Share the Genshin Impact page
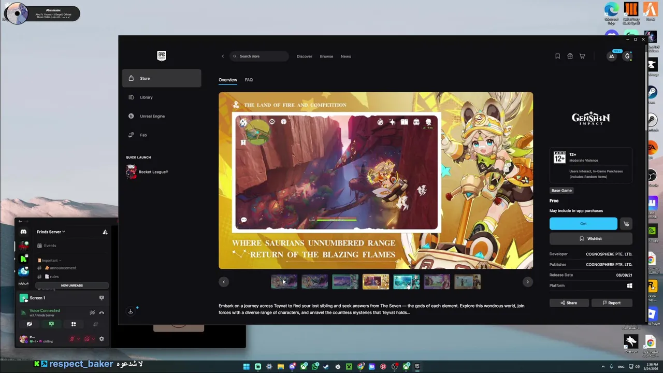Viewport: 663px width, 373px height. coord(569,303)
